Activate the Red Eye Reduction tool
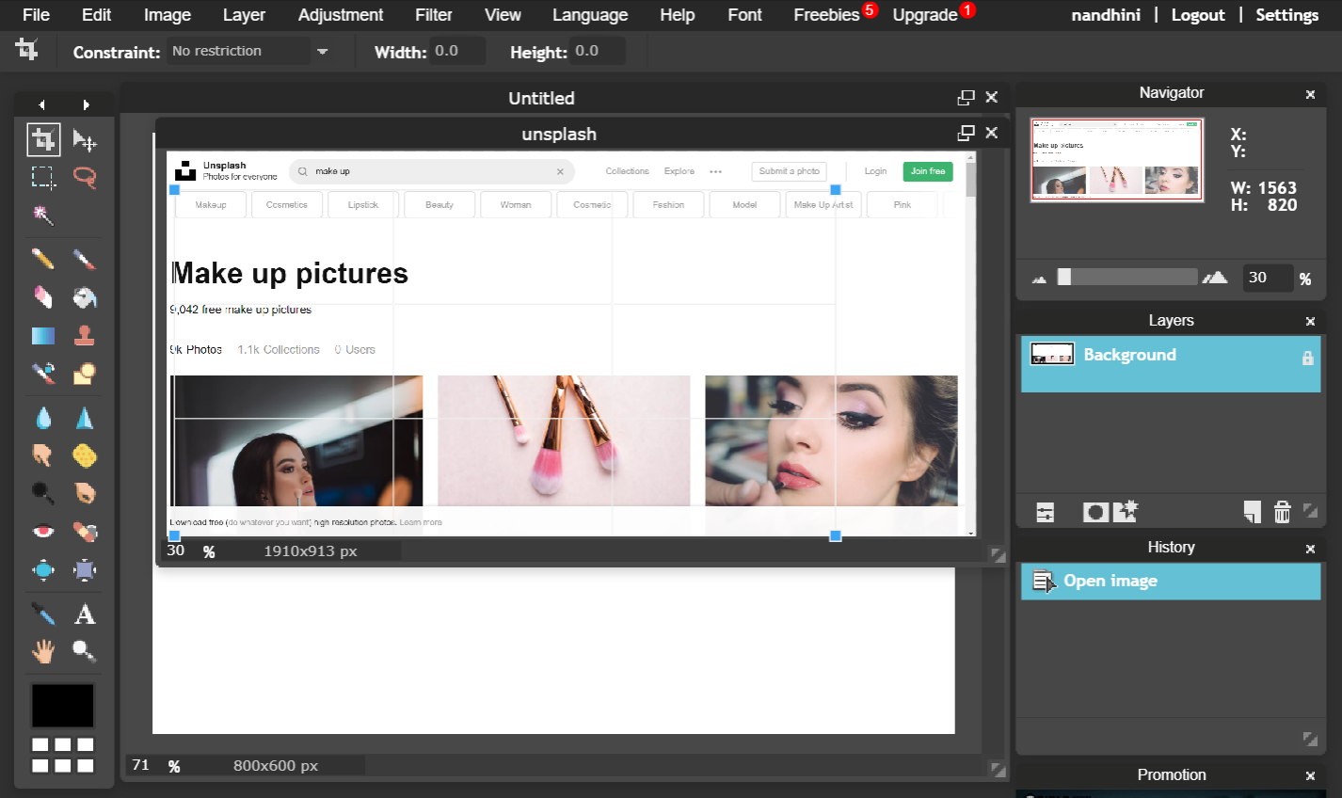Screen dimensions: 1342x798 click(43, 532)
